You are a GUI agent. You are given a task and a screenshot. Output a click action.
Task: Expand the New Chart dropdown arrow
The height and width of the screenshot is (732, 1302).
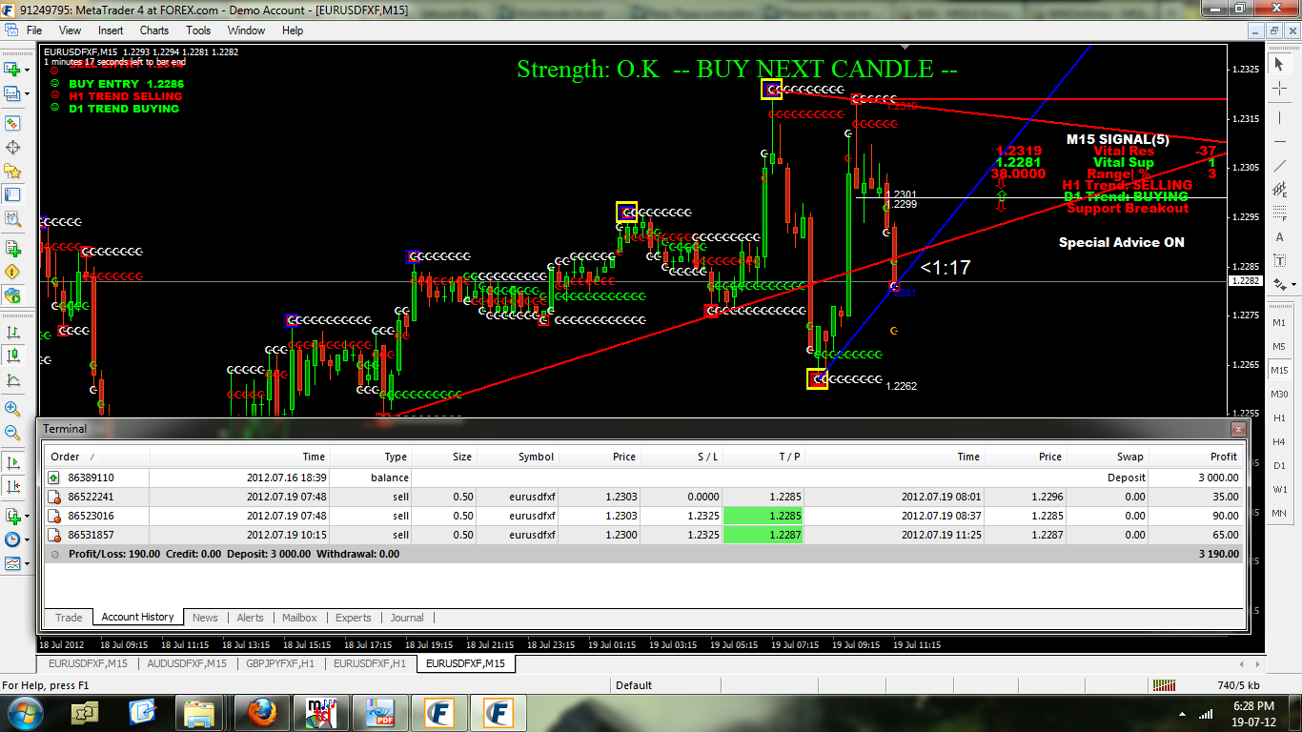coord(27,70)
